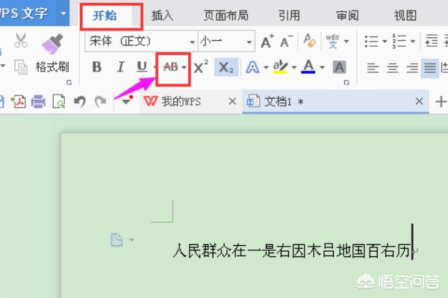Viewport: 448px width, 298px height.
Task: Close the 文档1 tab
Action: (419, 101)
